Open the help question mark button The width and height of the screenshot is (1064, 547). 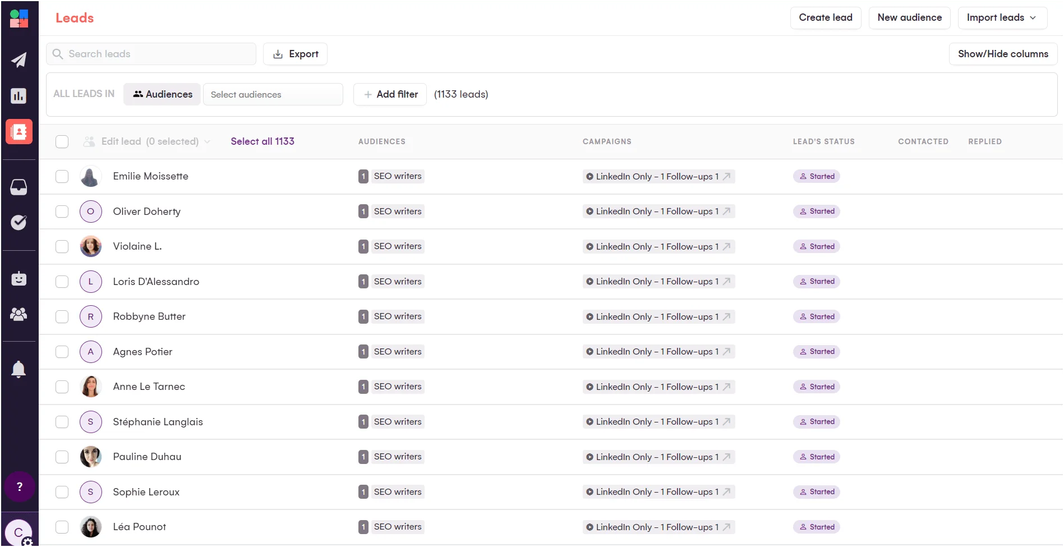(20, 486)
